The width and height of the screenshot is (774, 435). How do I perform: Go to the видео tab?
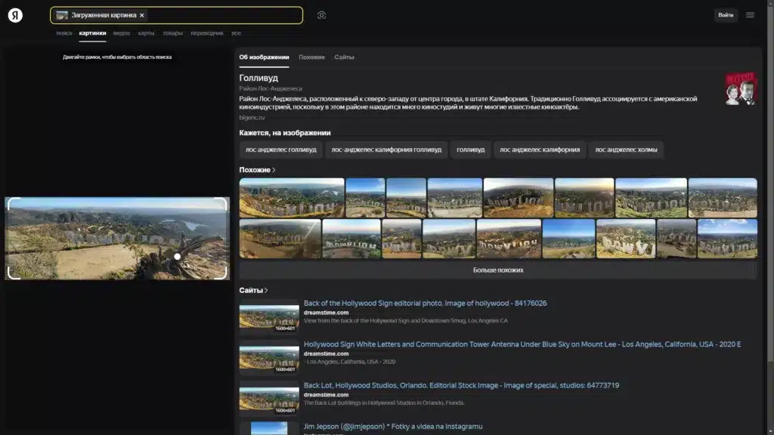coord(122,33)
